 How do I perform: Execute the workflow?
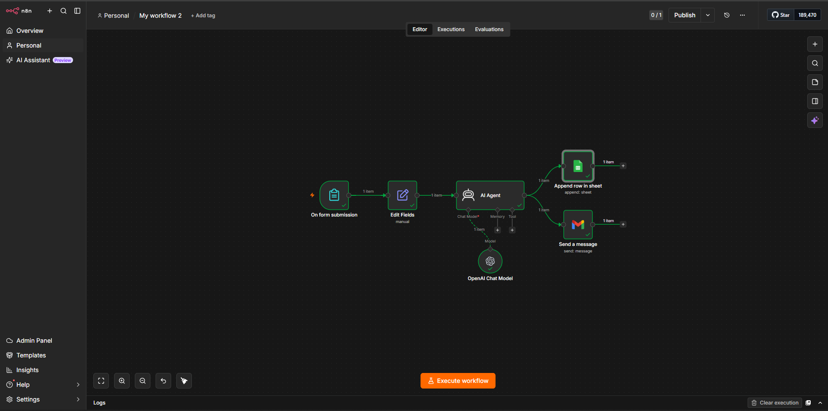[x=458, y=381]
